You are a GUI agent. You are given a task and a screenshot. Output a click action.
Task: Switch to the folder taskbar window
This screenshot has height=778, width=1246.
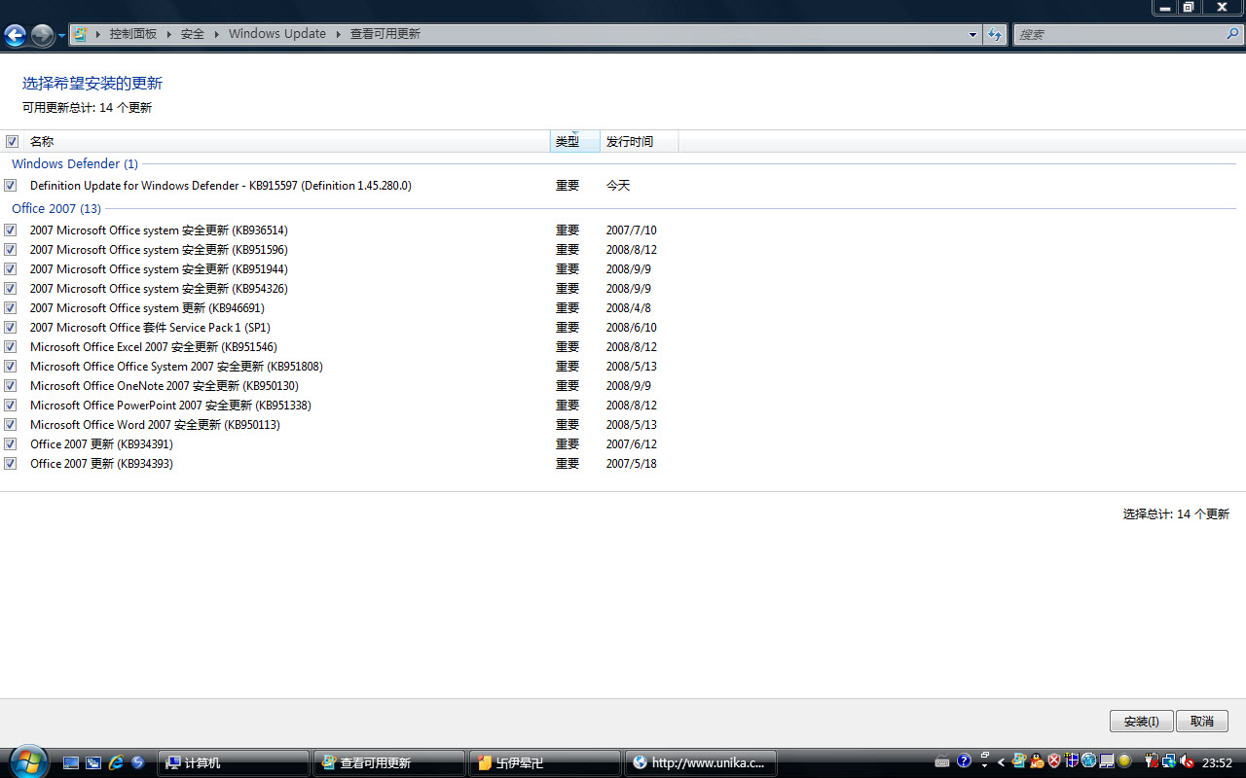pyautogui.click(x=545, y=763)
